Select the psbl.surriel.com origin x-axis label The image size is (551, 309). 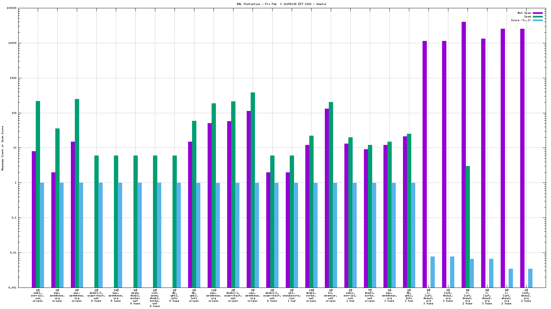pos(38,295)
